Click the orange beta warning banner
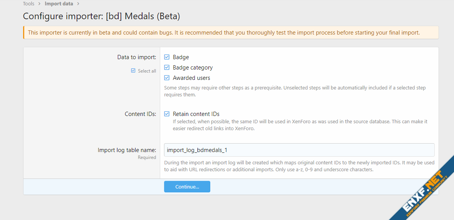Image resolution: width=454 pixels, height=220 pixels. point(231,33)
